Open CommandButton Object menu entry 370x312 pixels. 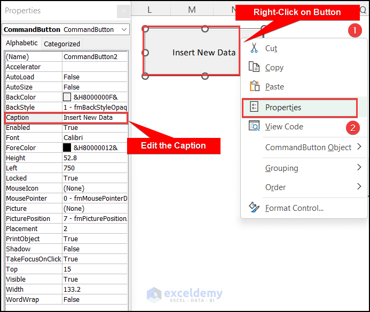click(x=304, y=147)
